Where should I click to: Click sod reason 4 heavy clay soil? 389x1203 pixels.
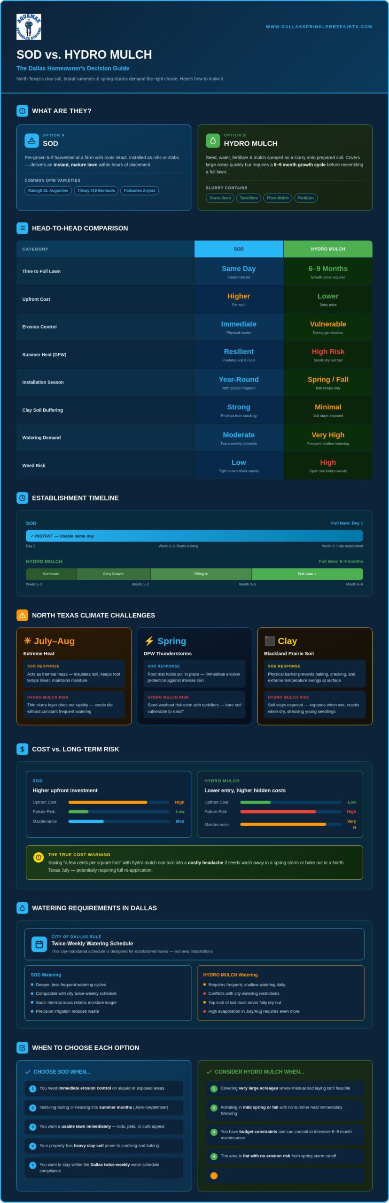[x=104, y=1146]
